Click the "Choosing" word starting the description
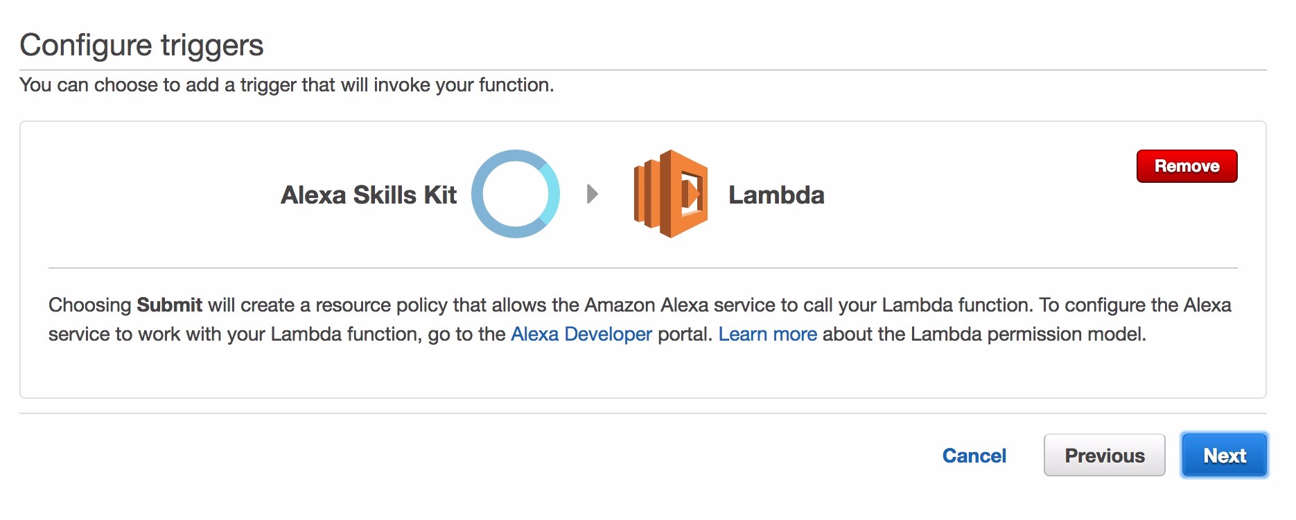The image size is (1296, 520). (x=89, y=305)
